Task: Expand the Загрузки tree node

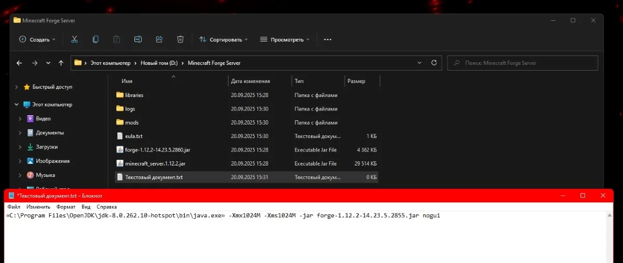Action: (x=20, y=147)
